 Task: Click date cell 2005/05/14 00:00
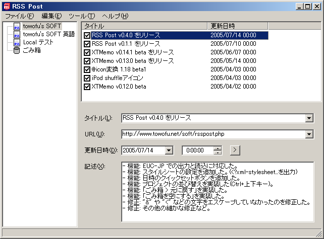tap(233, 61)
